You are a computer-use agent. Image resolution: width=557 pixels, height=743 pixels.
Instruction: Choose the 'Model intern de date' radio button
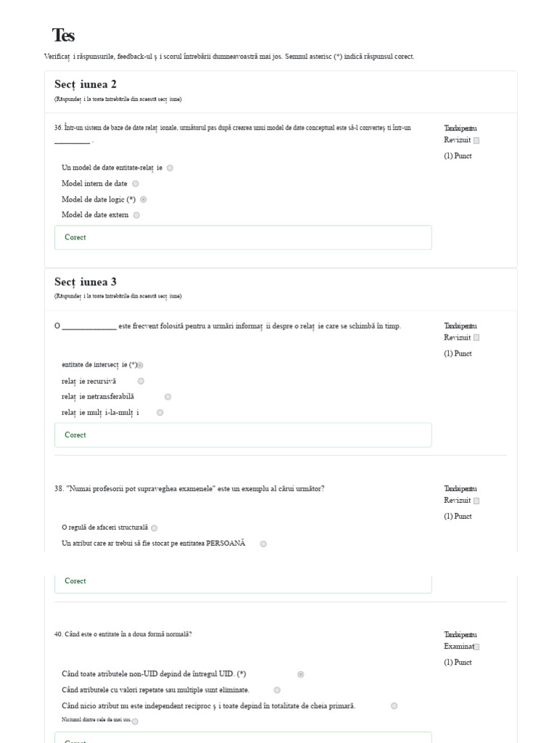point(136,184)
